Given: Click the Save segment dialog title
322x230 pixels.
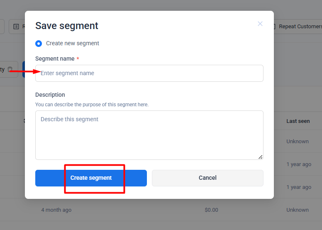Looking at the screenshot, I should [67, 26].
